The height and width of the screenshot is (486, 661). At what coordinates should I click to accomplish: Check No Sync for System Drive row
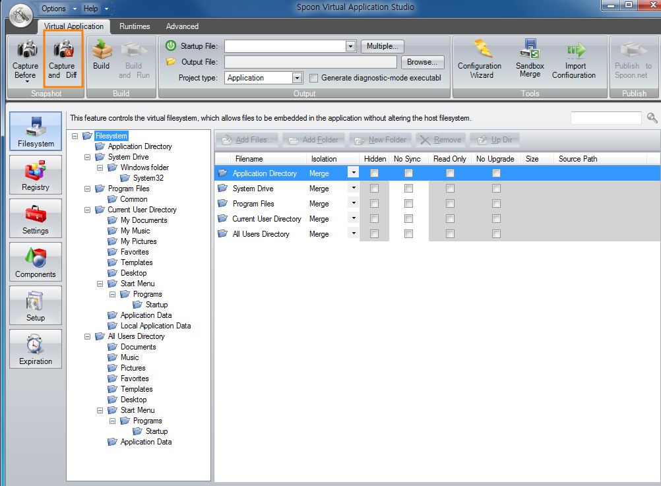(408, 189)
